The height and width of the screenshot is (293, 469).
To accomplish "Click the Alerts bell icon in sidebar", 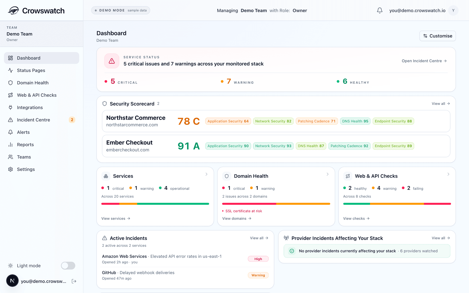I will click(10, 132).
